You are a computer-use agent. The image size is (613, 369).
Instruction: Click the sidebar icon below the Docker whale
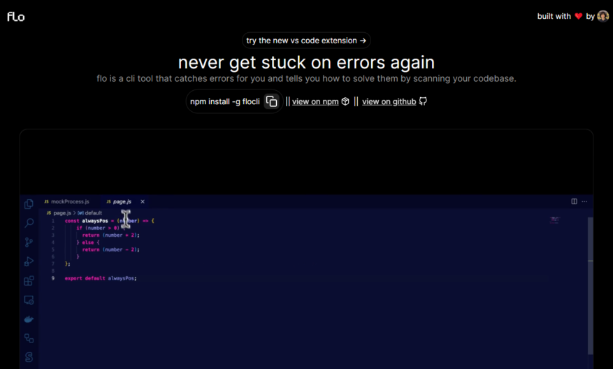[29, 338]
